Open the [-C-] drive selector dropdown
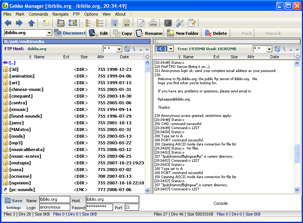 (x=171, y=49)
